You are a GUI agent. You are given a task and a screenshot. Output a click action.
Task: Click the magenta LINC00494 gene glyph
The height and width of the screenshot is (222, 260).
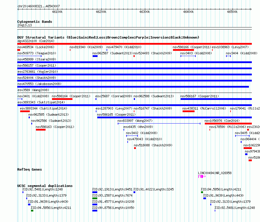(x=202, y=176)
